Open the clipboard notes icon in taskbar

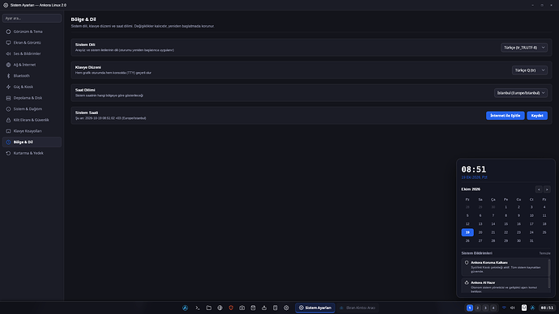(275, 308)
